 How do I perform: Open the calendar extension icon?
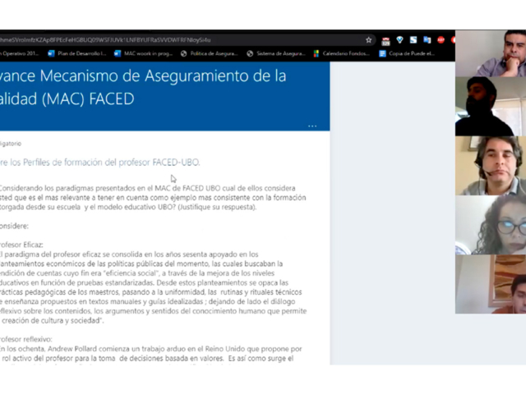click(x=385, y=41)
